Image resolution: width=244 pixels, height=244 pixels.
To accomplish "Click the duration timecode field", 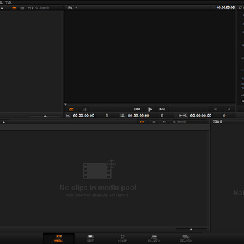I will (201, 115).
